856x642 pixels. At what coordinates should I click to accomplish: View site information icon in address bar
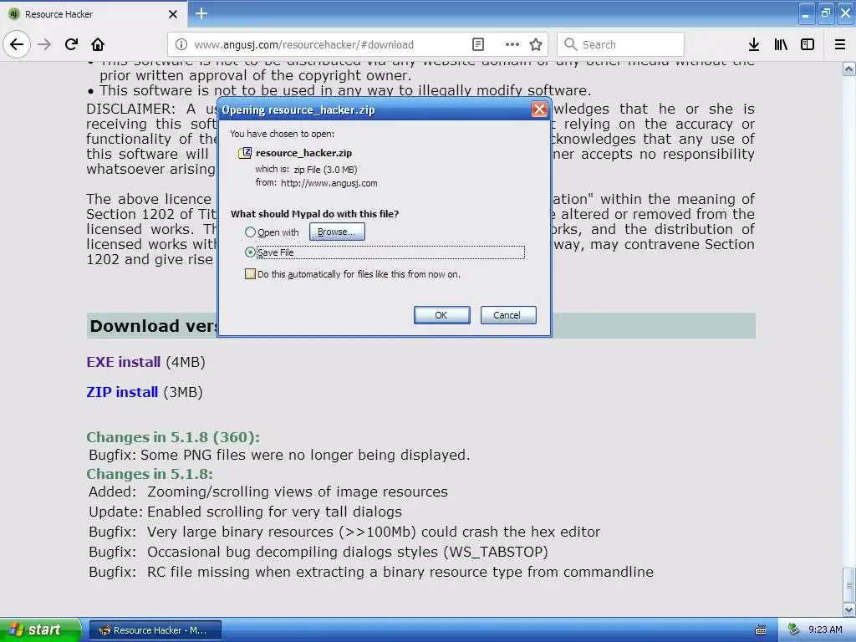181,44
